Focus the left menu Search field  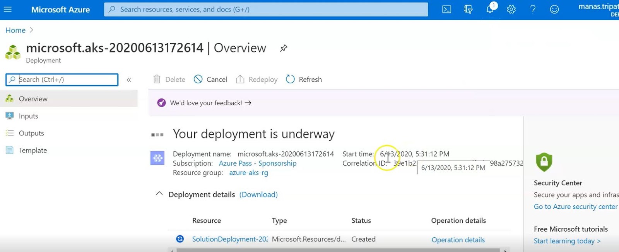[x=62, y=79]
